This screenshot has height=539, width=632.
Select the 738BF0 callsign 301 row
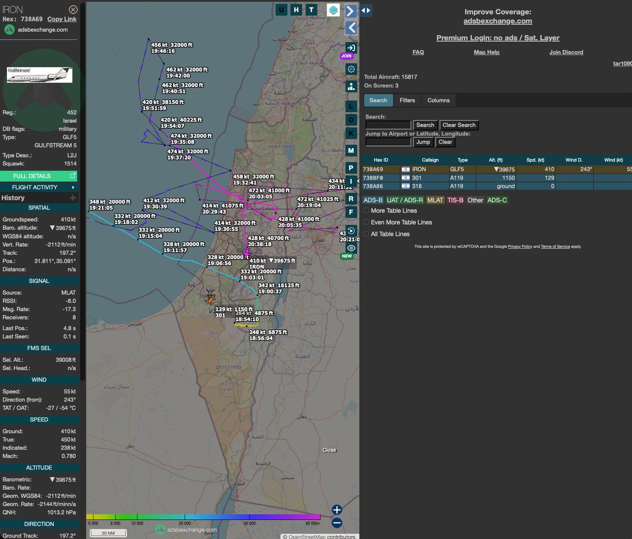point(497,178)
